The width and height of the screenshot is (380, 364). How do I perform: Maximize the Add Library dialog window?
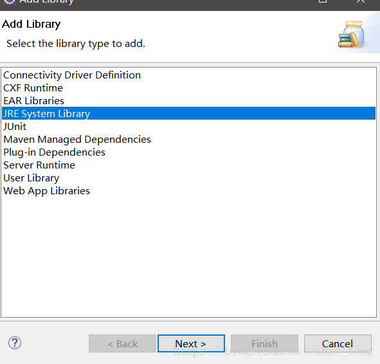click(323, 1)
